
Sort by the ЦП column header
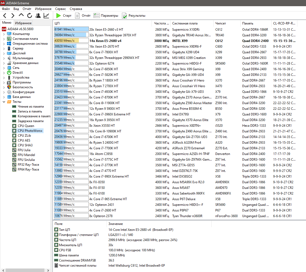(102, 23)
